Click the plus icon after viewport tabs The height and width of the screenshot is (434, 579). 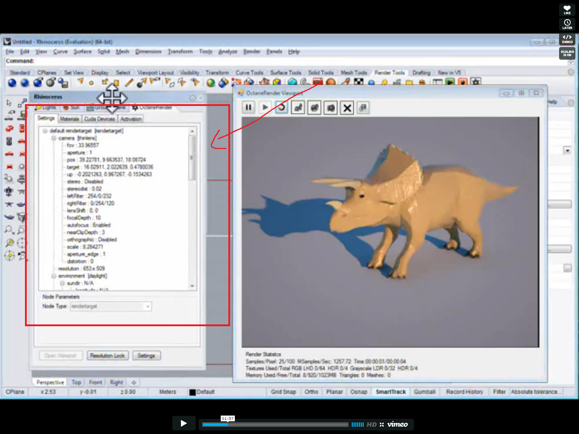[x=134, y=382]
